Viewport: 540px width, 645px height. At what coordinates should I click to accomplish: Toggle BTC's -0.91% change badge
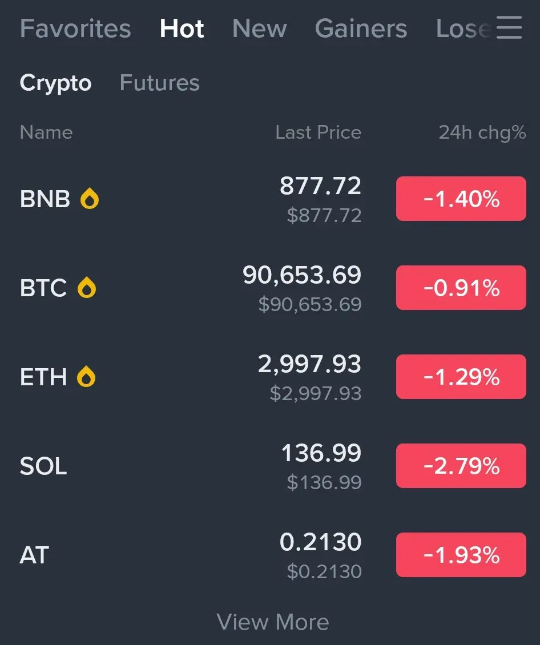point(461,288)
